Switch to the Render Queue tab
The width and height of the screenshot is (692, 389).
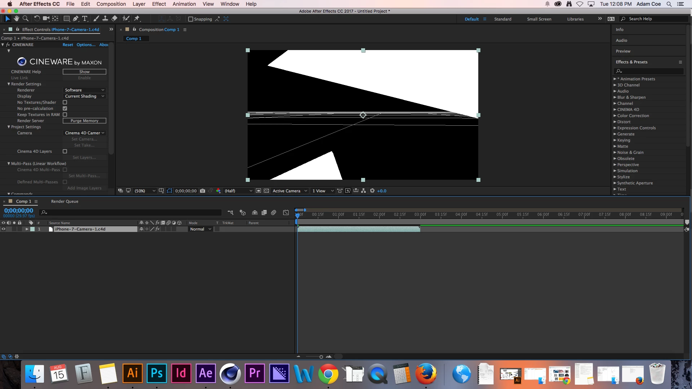[x=65, y=201]
